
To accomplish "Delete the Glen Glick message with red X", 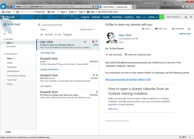I will pyautogui.click(x=93, y=42).
